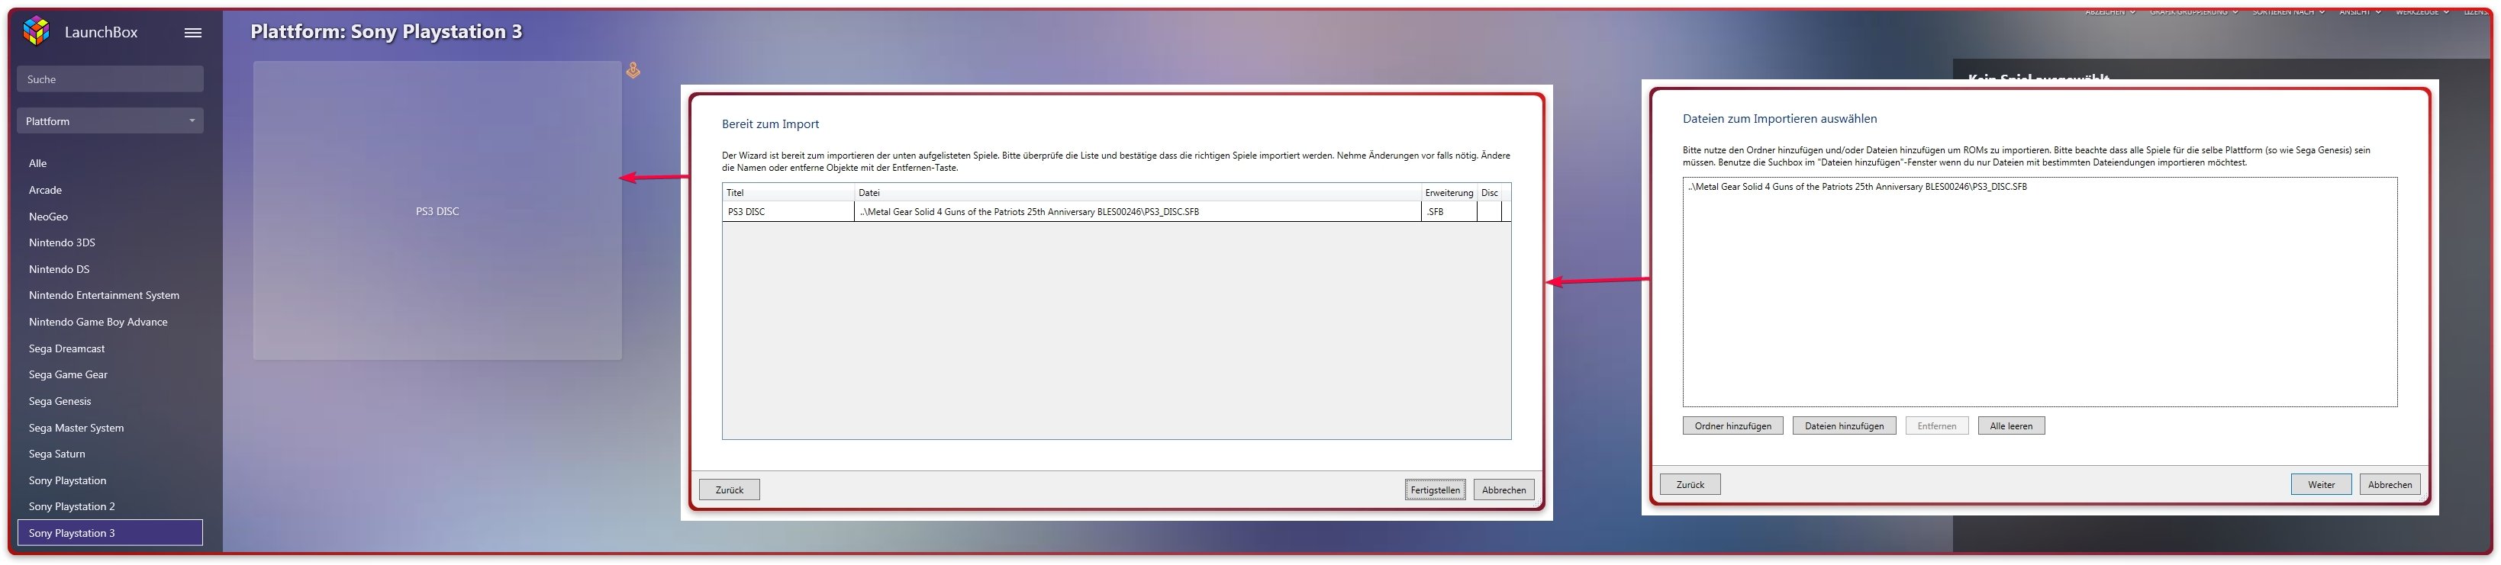Screen dimensions: 2501x565
Task: Select Sony Playstation 3 platform
Action: pos(110,533)
